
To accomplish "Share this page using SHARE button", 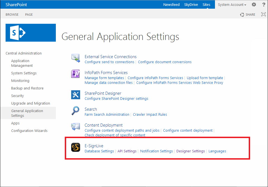I will coord(248,15).
